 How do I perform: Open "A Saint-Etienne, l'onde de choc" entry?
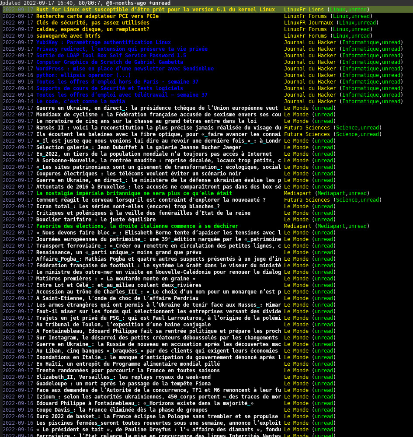click(117, 298)
